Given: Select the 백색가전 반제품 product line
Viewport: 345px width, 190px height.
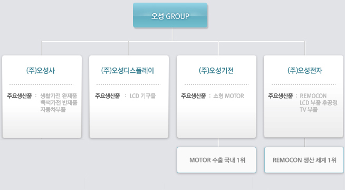Looking at the screenshot, I should point(59,102).
